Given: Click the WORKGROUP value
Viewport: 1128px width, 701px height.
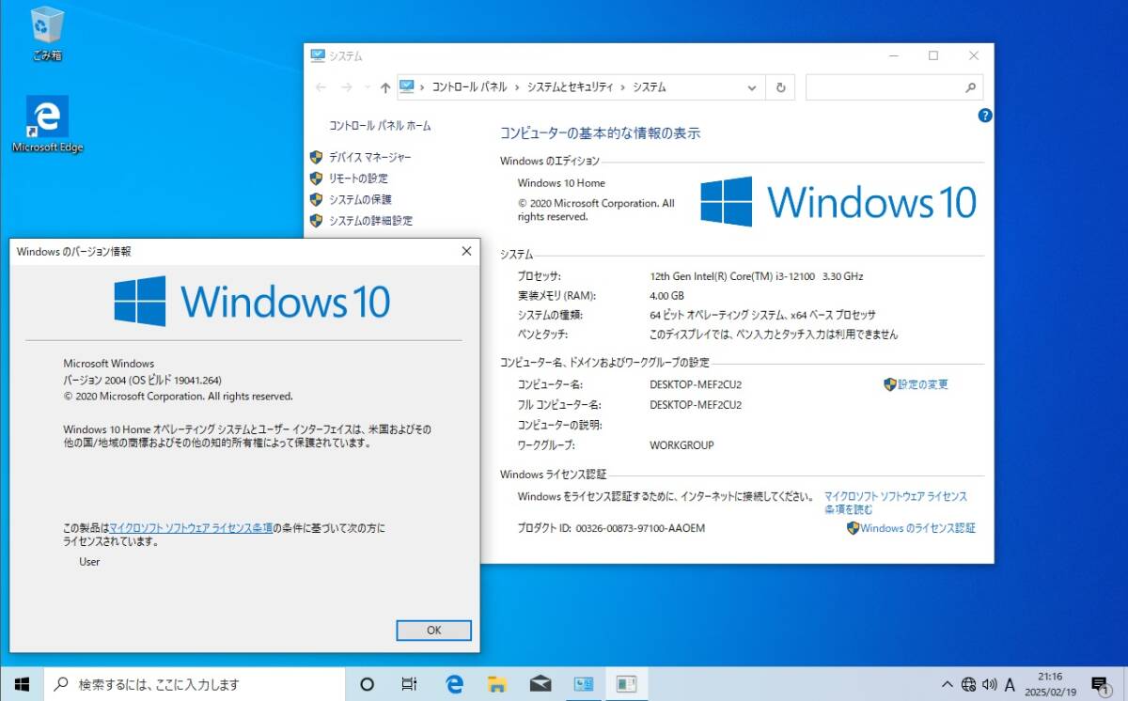Looking at the screenshot, I should click(681, 445).
